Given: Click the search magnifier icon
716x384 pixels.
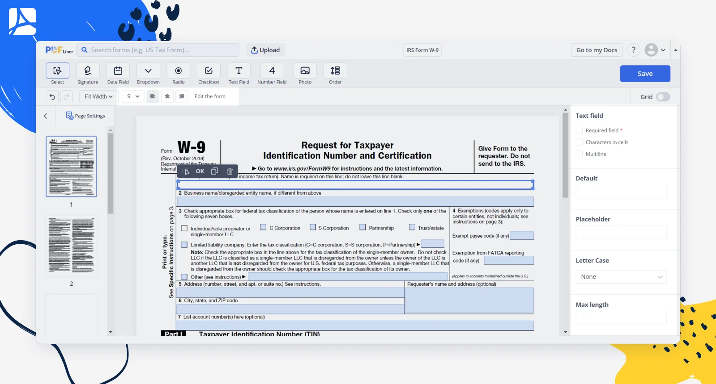Looking at the screenshot, I should [84, 50].
